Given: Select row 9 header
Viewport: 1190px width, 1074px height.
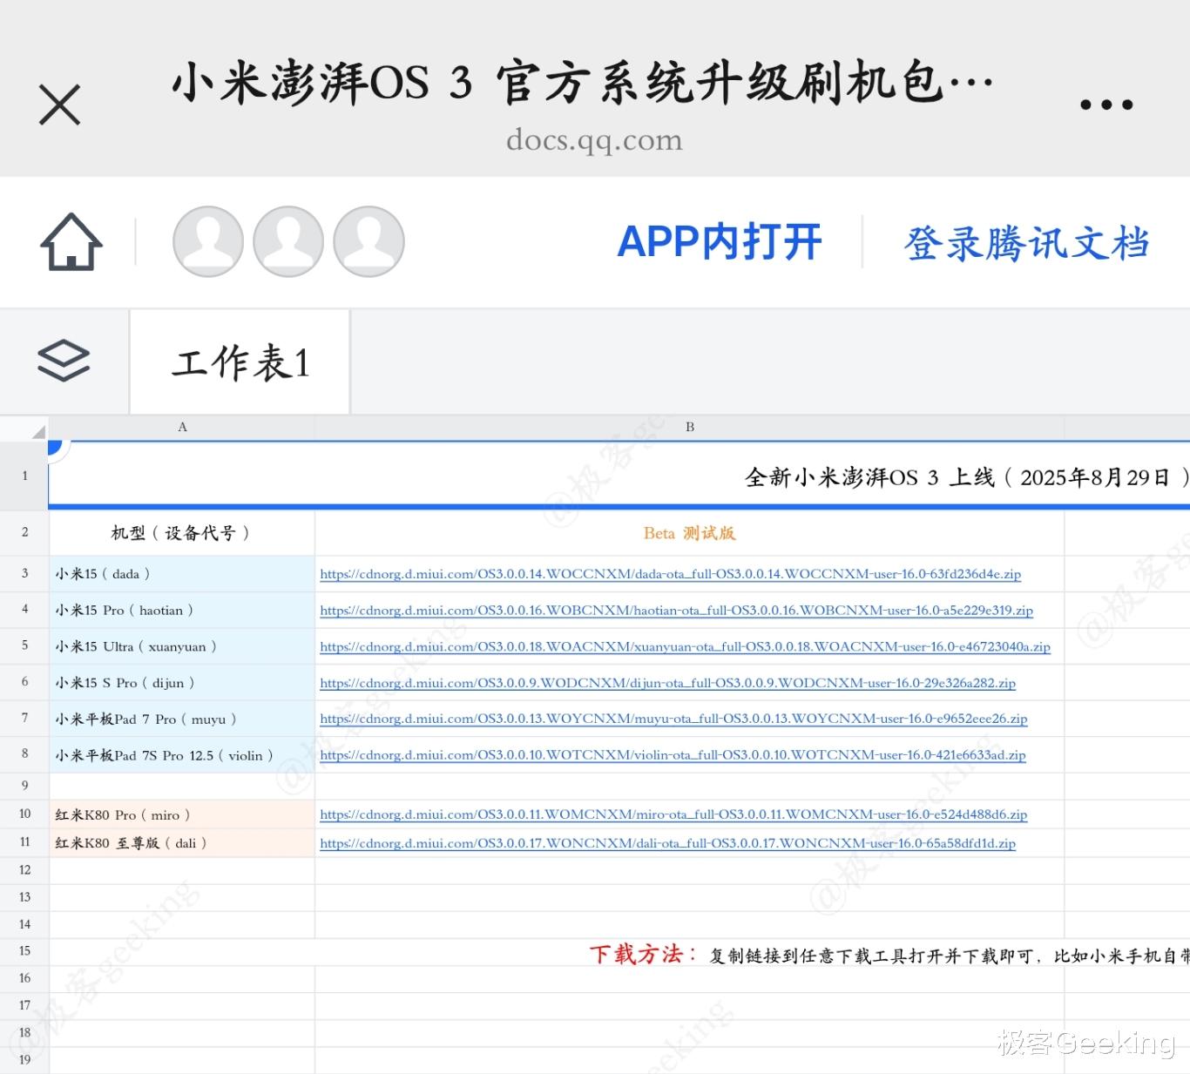Looking at the screenshot, I should [24, 786].
